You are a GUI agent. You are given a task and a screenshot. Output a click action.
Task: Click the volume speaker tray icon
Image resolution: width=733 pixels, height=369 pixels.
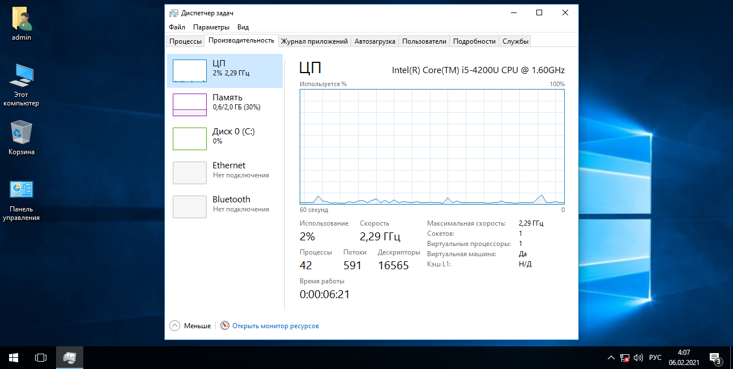[638, 358]
